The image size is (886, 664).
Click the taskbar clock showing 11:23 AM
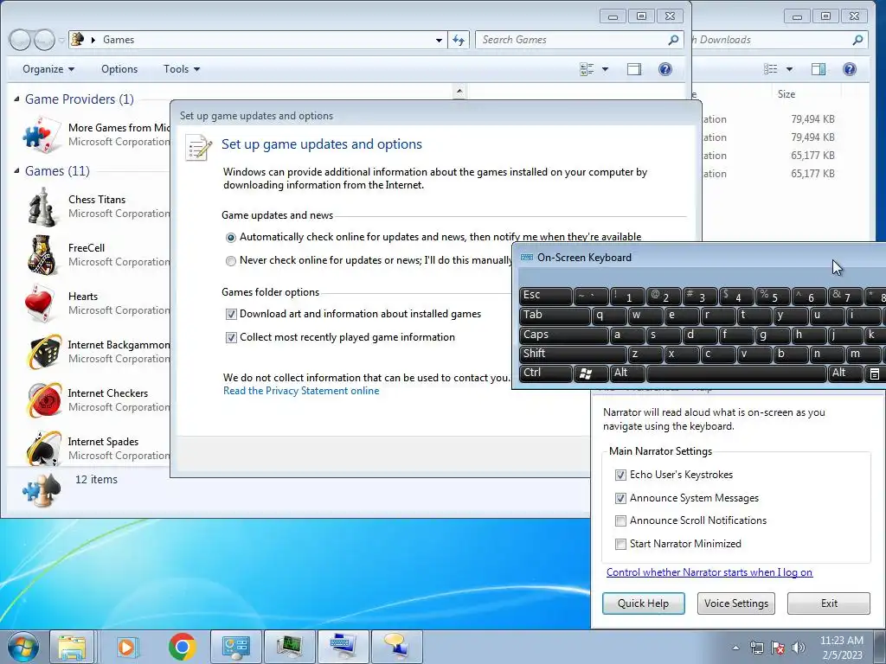(x=842, y=647)
